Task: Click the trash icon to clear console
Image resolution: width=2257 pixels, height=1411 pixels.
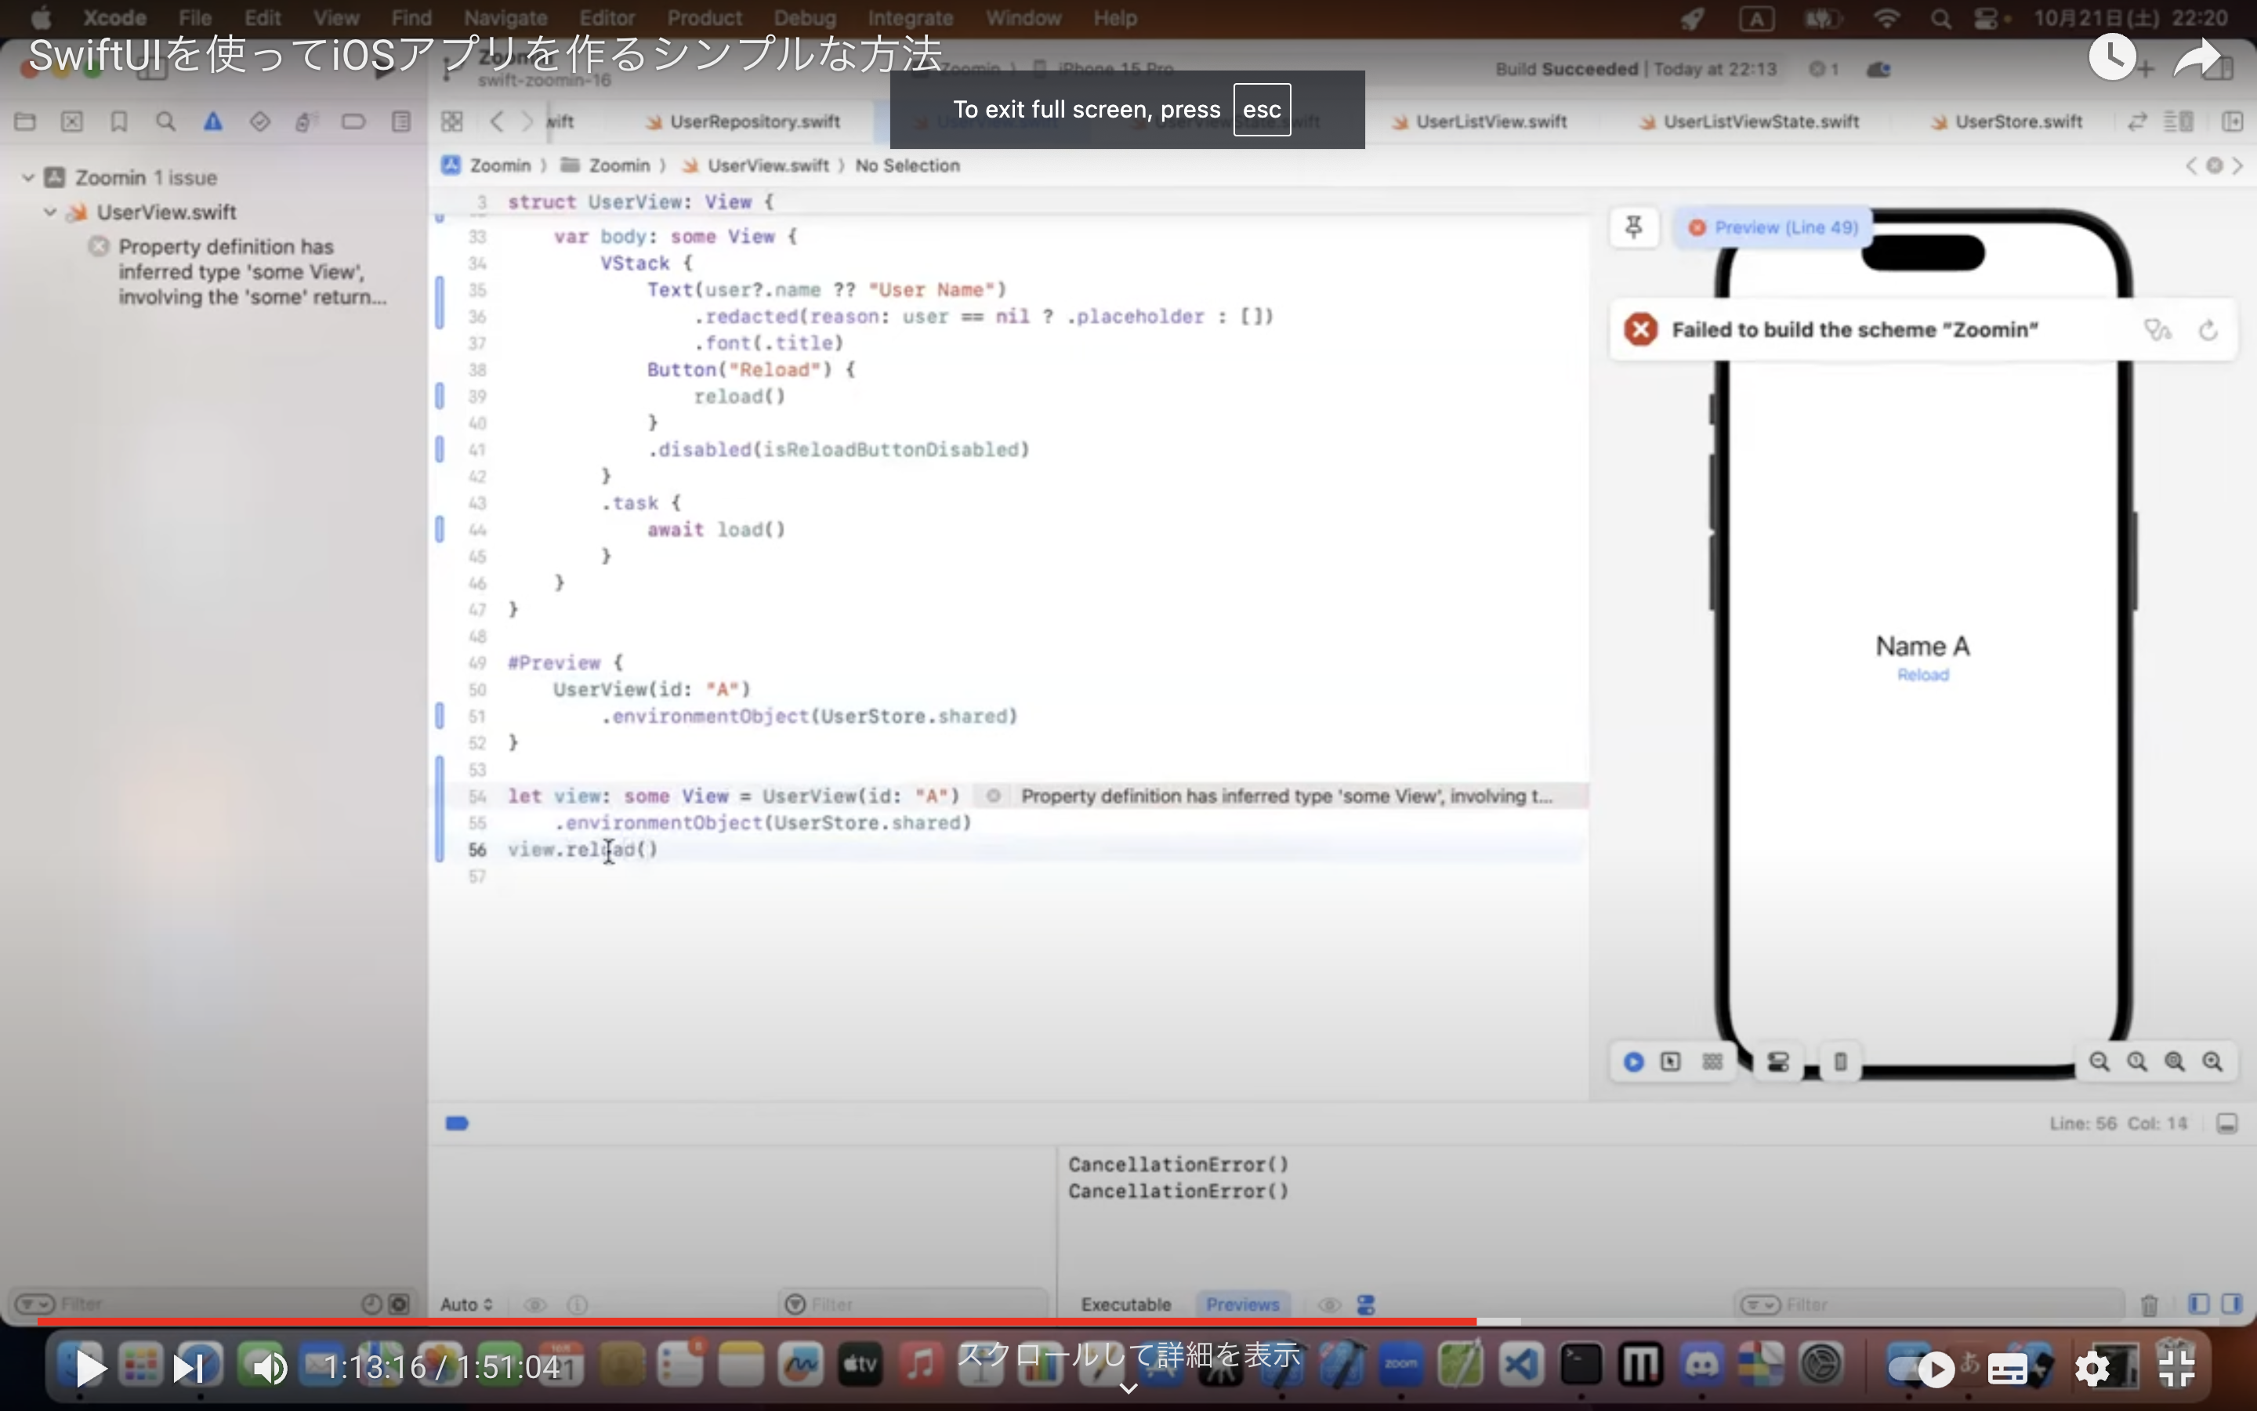Action: tap(2150, 1304)
